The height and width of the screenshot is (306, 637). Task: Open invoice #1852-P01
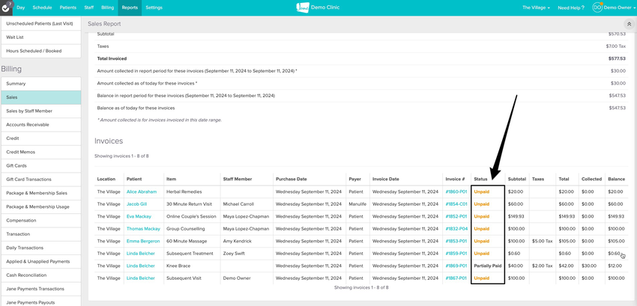(456, 216)
